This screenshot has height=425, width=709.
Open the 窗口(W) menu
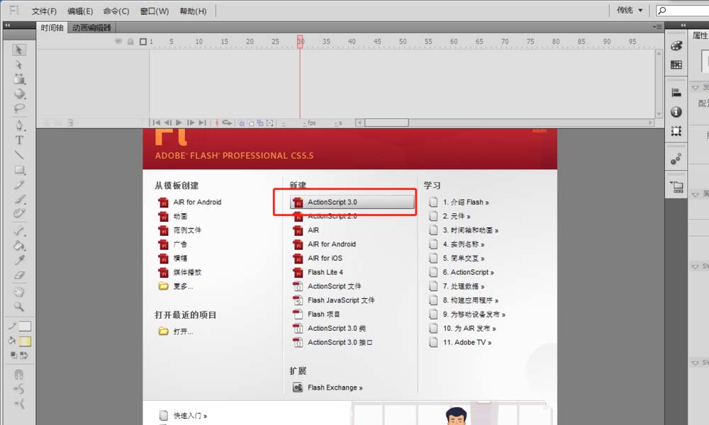tap(154, 11)
